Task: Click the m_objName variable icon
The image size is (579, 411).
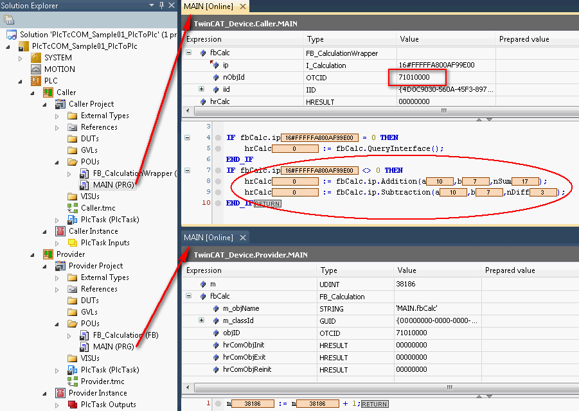Action: 216,308
